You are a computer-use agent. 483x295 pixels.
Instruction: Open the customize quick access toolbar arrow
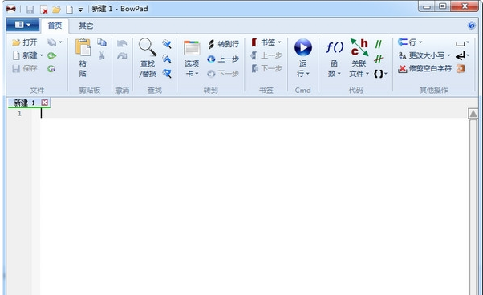coord(80,10)
